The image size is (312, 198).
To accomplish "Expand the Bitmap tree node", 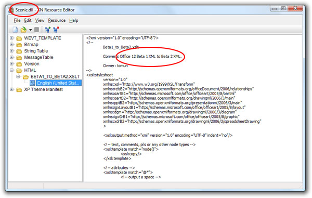I will pyautogui.click(x=12, y=45).
